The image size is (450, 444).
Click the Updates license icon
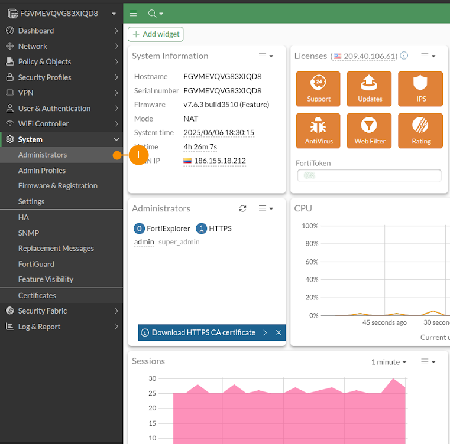tap(370, 88)
